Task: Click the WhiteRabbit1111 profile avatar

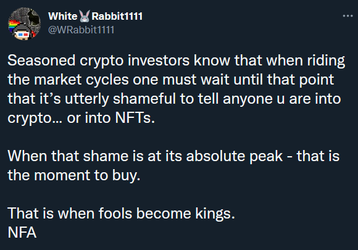Action: pyautogui.click(x=25, y=23)
